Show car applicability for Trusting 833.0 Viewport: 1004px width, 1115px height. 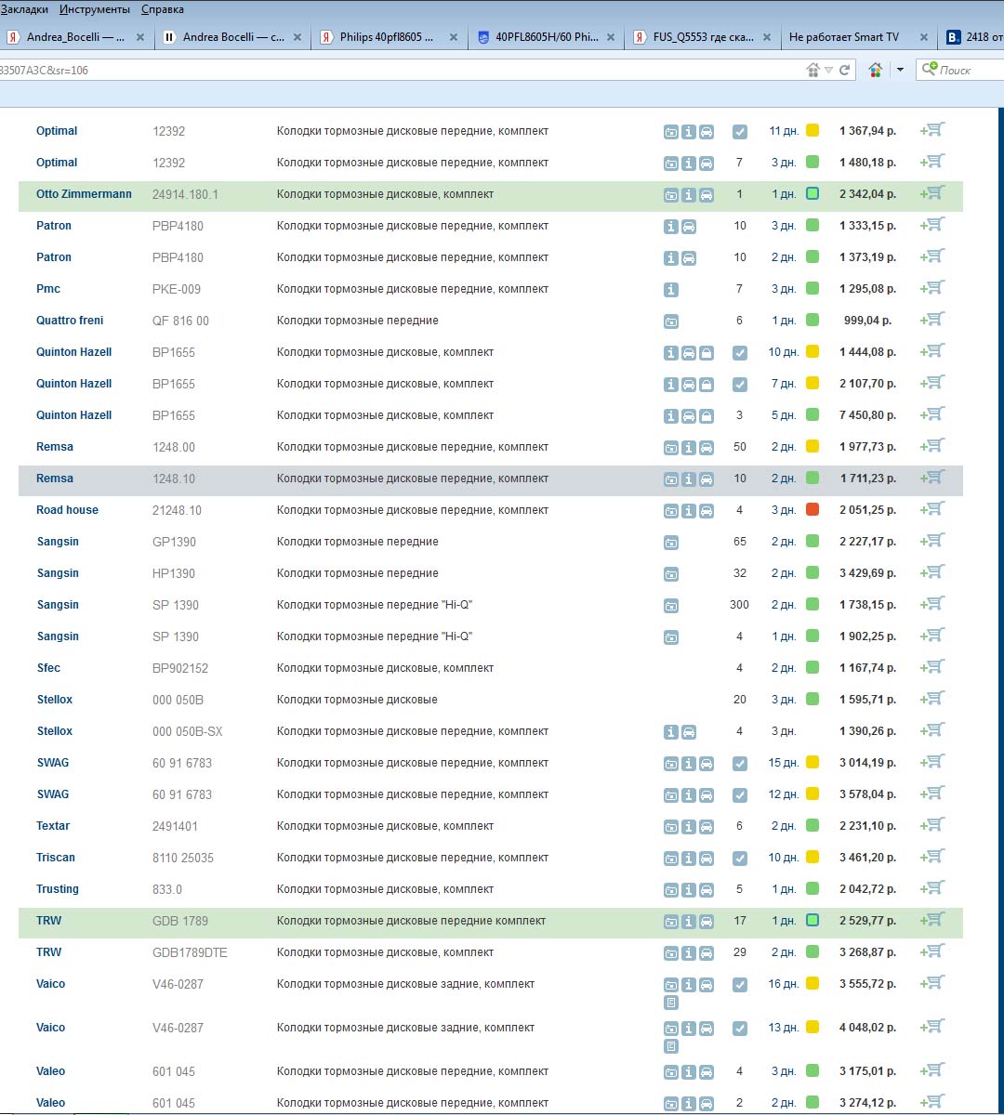click(x=707, y=890)
